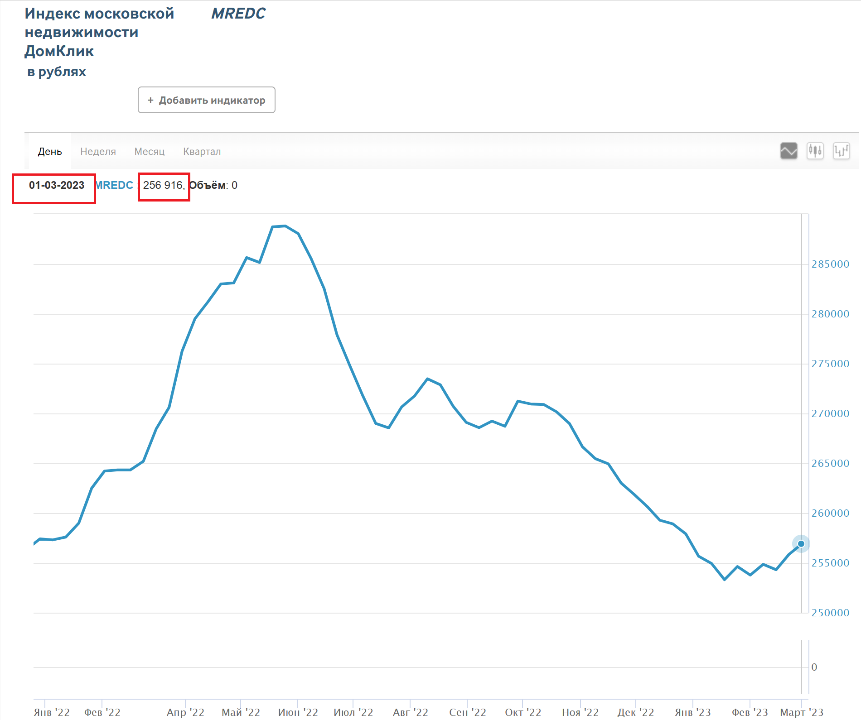Click the Сен '22 axis label
The height and width of the screenshot is (720, 861).
click(467, 712)
